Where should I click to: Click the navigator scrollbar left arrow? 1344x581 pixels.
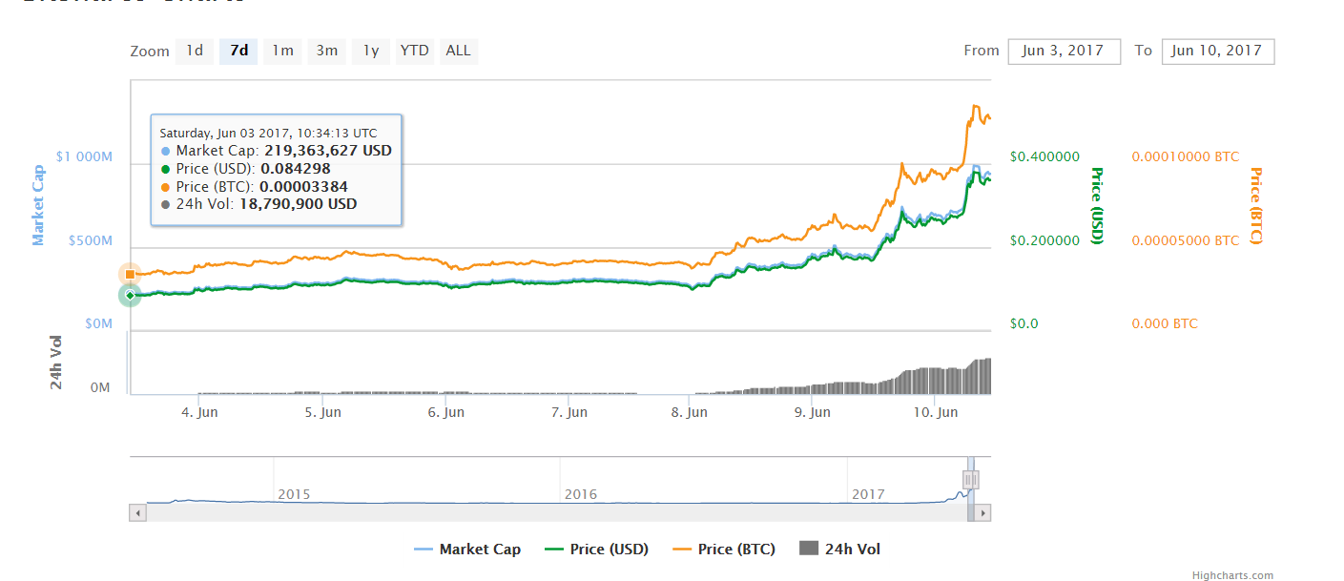[138, 513]
